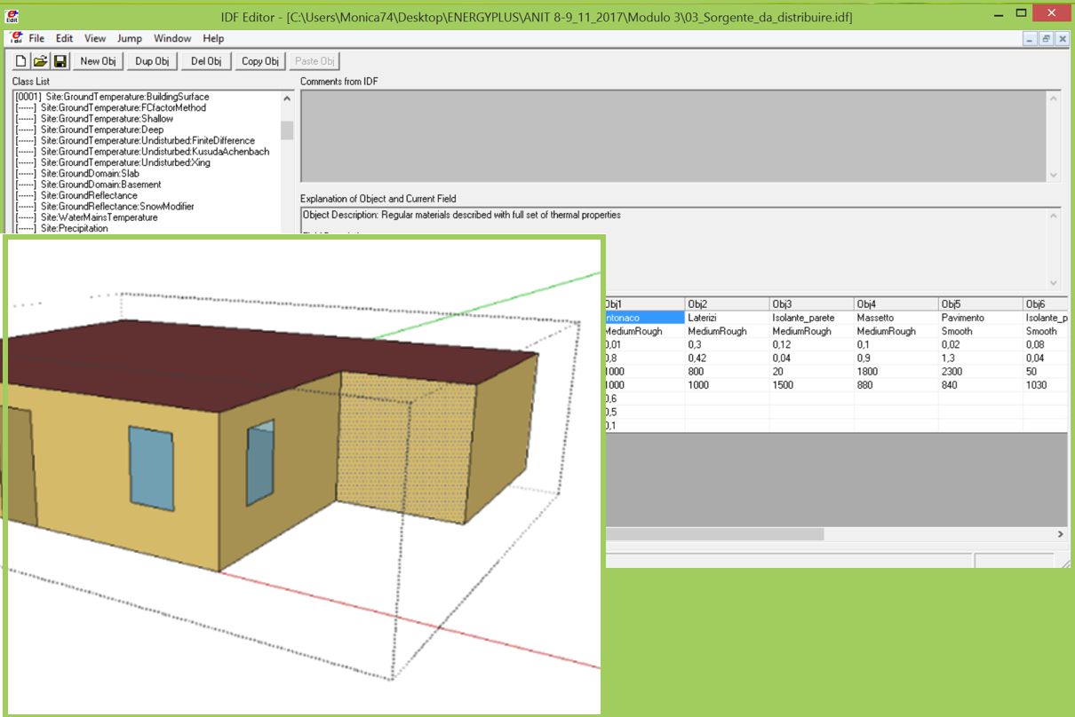Open the Help menu
Screen dimensions: 1075x717
tap(213, 38)
